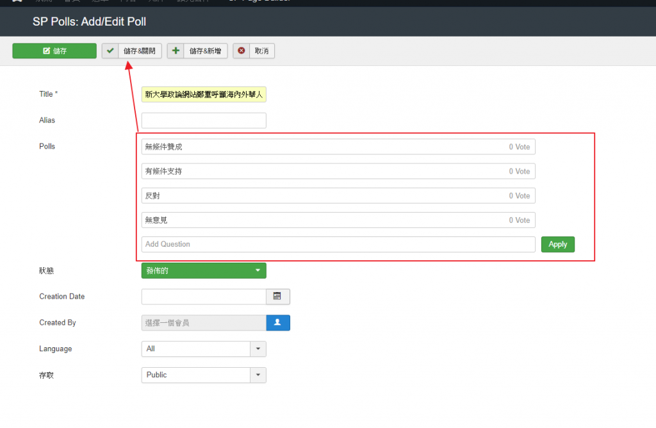Click the plus icon on 儲存&新增
The width and height of the screenshot is (656, 428).
[176, 51]
